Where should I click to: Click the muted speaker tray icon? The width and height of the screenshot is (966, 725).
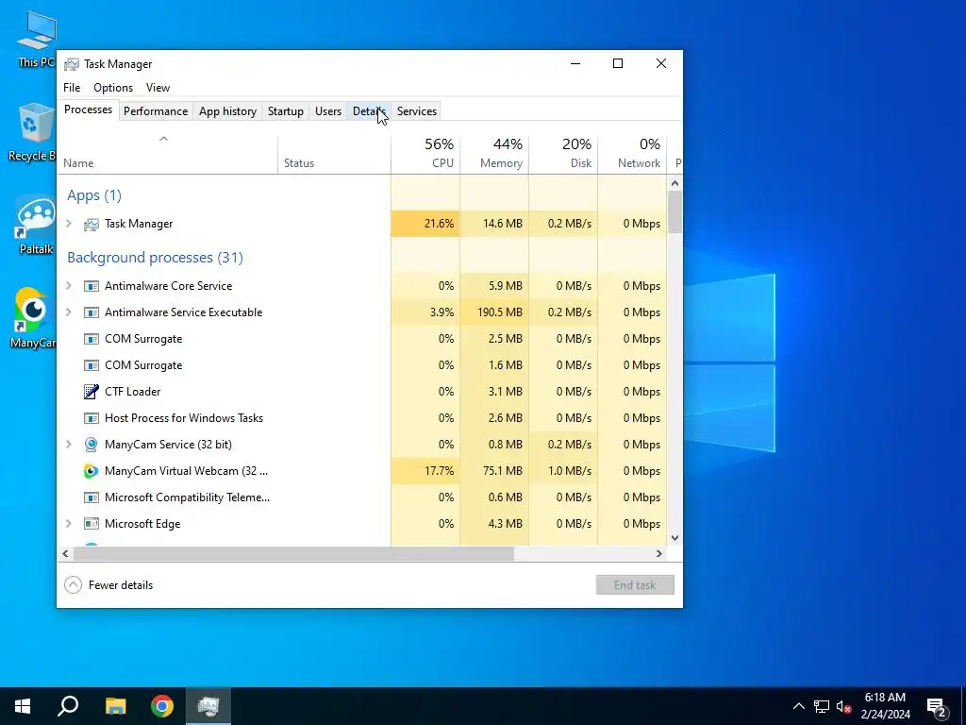[x=844, y=706]
